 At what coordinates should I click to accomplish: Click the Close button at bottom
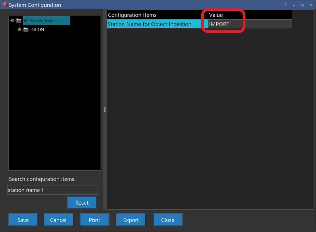168,220
